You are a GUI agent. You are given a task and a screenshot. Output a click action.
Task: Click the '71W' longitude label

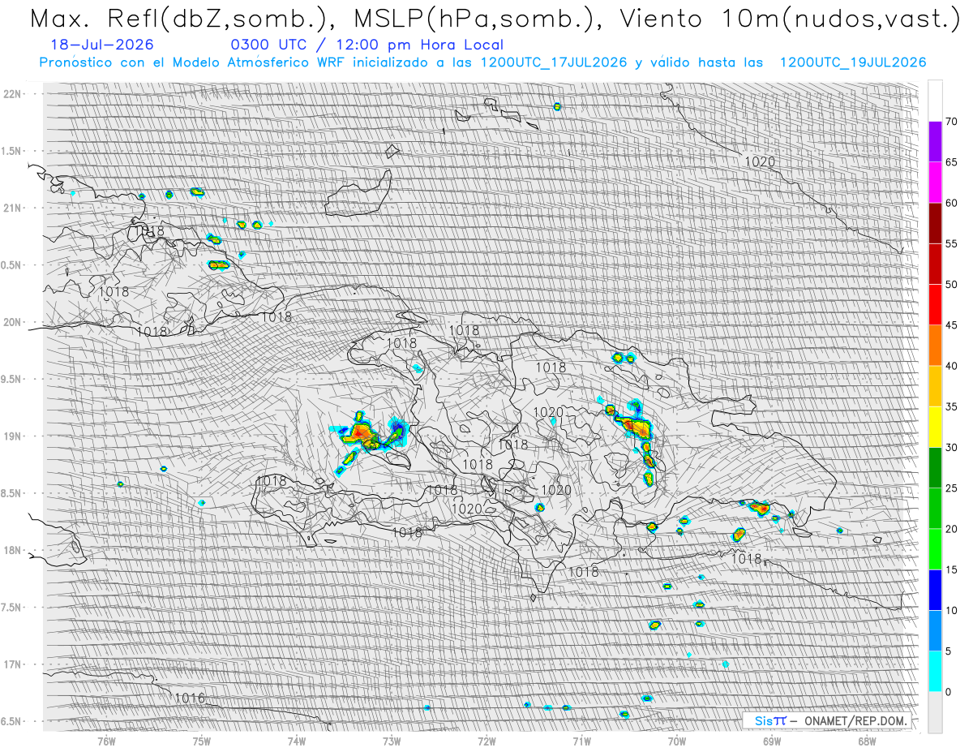[581, 741]
